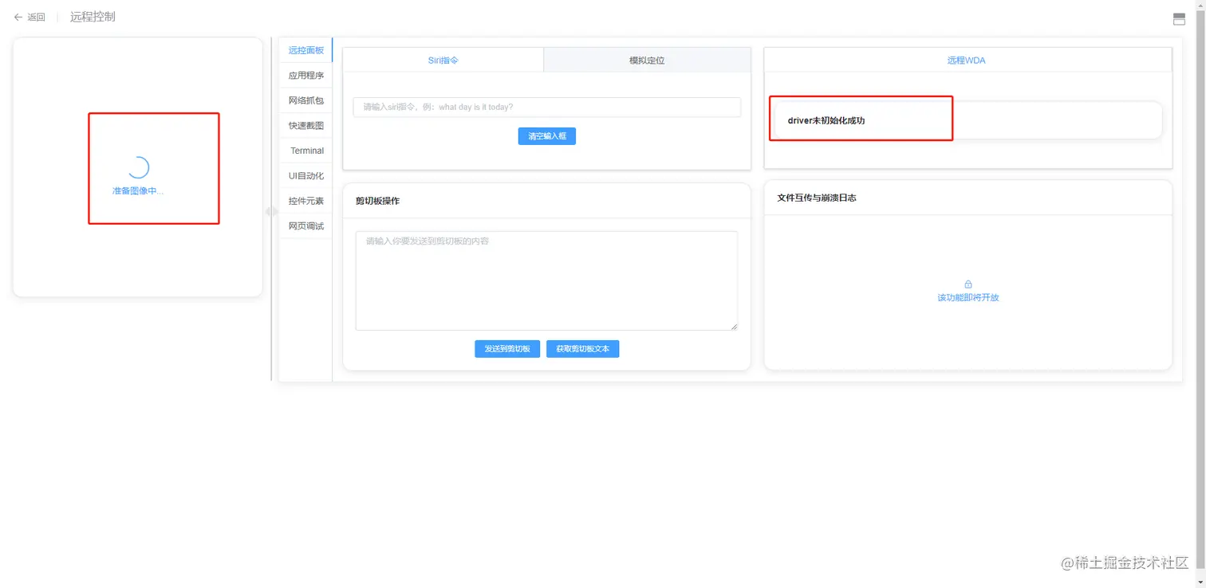Click the 返回 link
Image resolution: width=1206 pixels, height=588 pixels.
click(37, 17)
